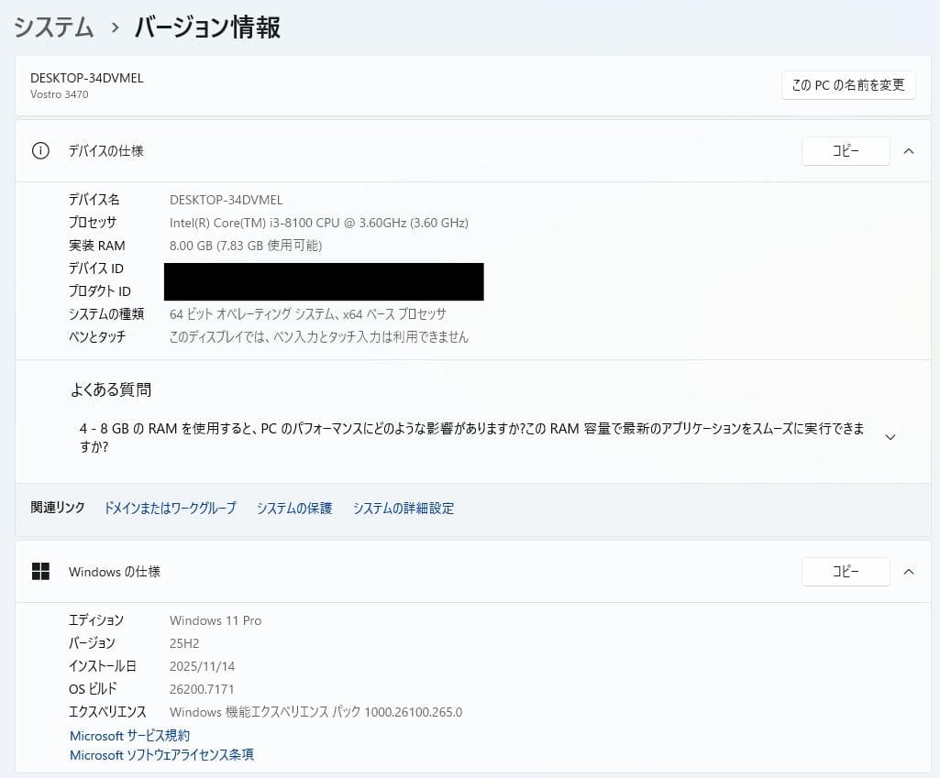The image size is (940, 778).
Task: Open the ドメインまたはワークグループ link
Action: 169,508
